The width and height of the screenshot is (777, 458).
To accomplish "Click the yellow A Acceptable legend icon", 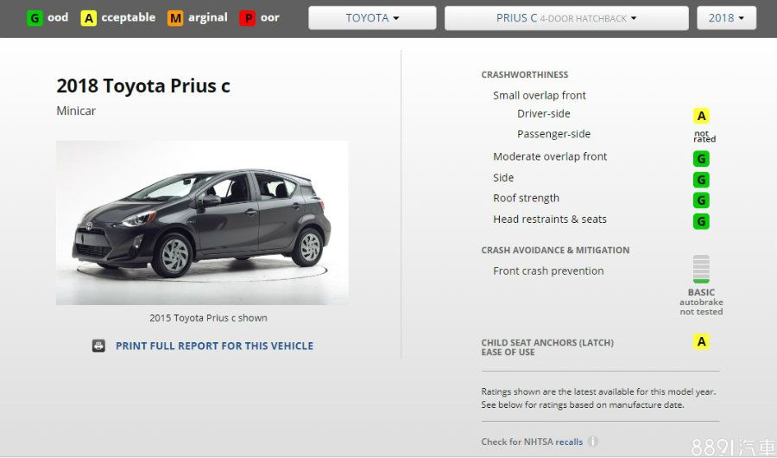I will coord(88,18).
